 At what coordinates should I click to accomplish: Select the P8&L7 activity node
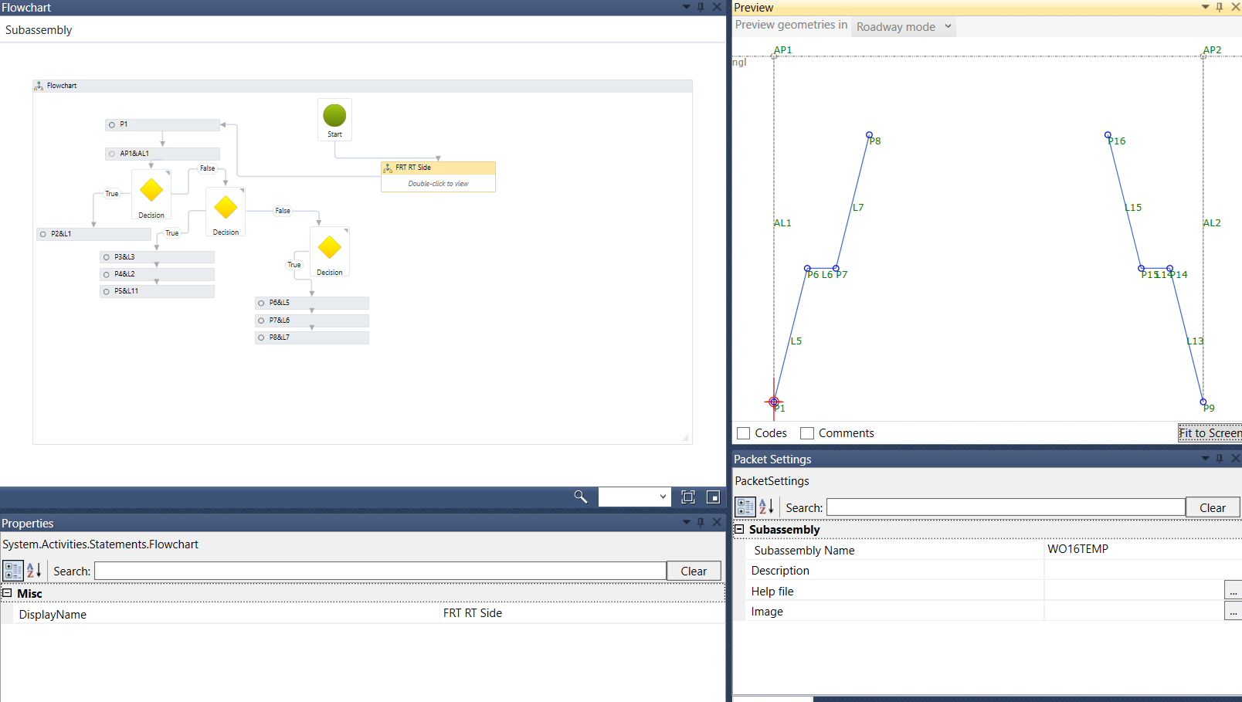[312, 337]
